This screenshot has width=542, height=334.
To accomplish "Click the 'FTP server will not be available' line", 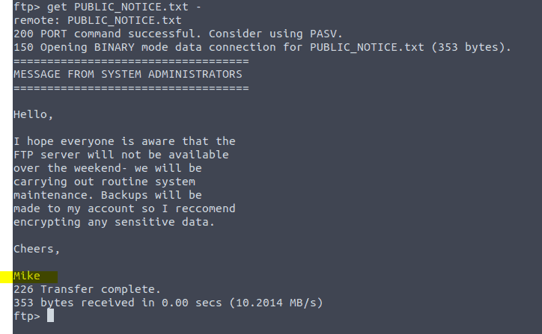I will pyautogui.click(x=121, y=155).
